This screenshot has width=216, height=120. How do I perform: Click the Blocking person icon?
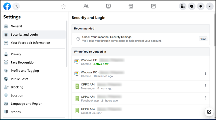tap(6, 87)
